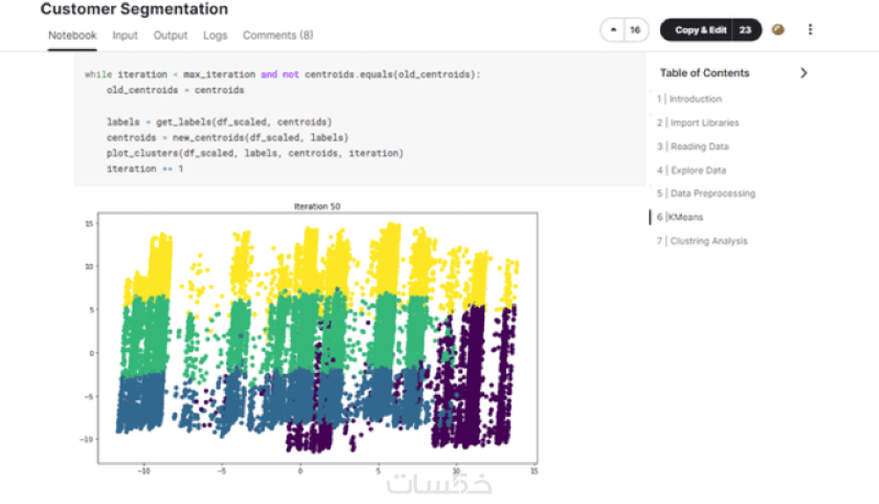Show the 16 upvotes count
Screen dimensions: 879x504
point(635,30)
